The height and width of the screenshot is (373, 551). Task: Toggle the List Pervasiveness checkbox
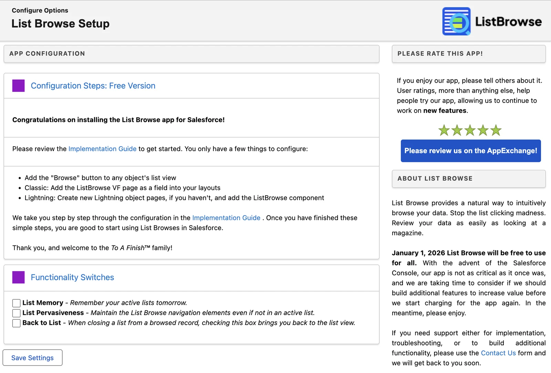click(16, 313)
